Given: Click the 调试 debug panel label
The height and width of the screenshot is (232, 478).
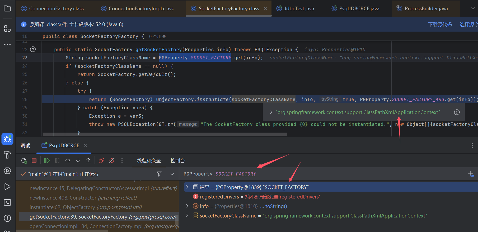Looking at the screenshot, I should coord(25,145).
